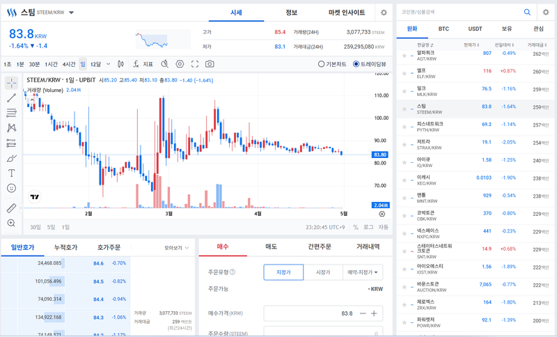Select the trend line drawing tool
The image size is (557, 337).
coord(12,97)
